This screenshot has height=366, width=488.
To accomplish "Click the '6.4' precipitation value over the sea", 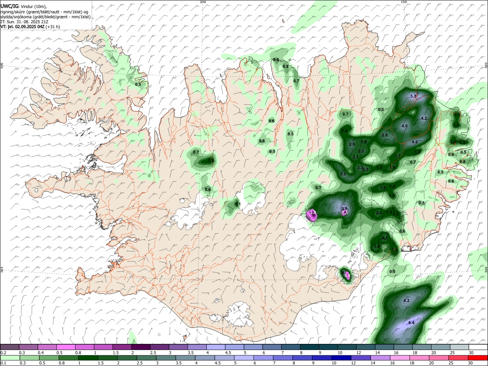I will click(411, 323).
